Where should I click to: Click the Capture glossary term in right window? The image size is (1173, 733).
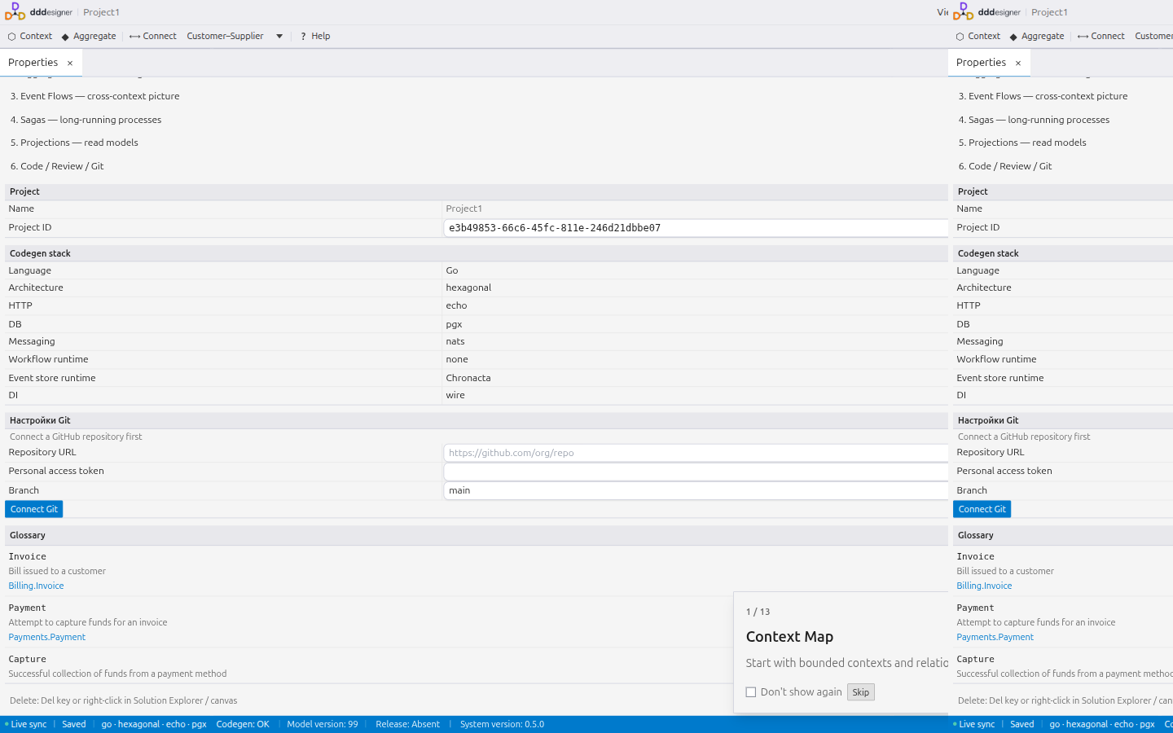[x=976, y=659]
